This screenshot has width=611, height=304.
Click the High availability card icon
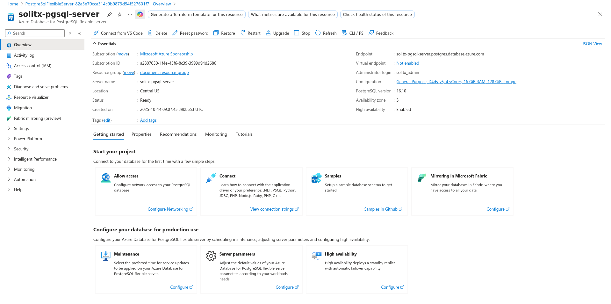coord(316,256)
